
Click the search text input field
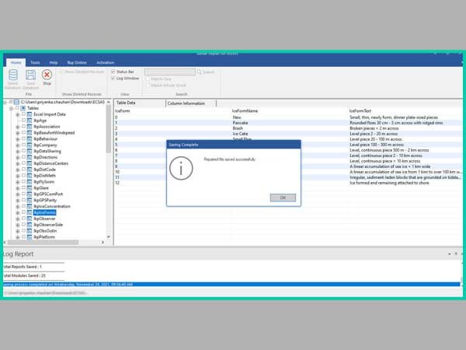coord(169,72)
